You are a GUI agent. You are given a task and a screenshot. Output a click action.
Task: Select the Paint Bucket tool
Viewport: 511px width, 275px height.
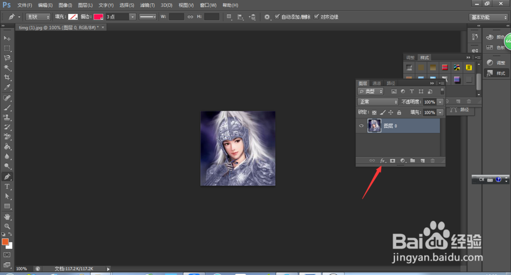(x=7, y=146)
